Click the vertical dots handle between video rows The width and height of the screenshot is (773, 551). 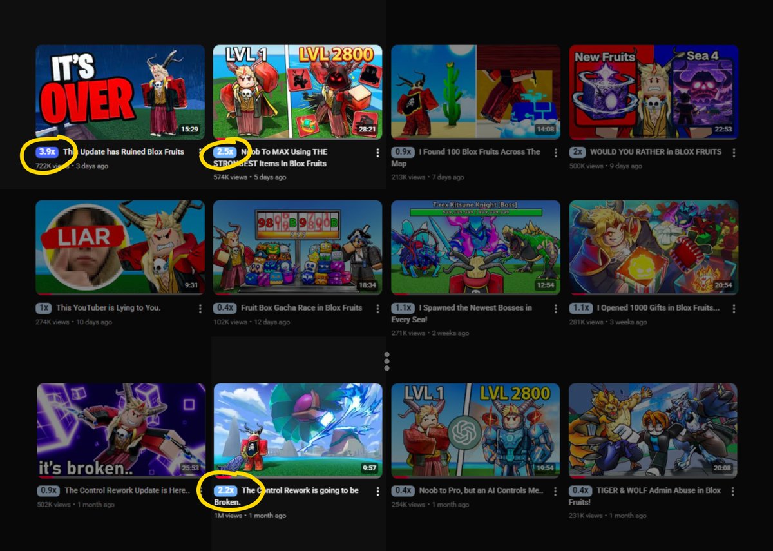tap(386, 361)
